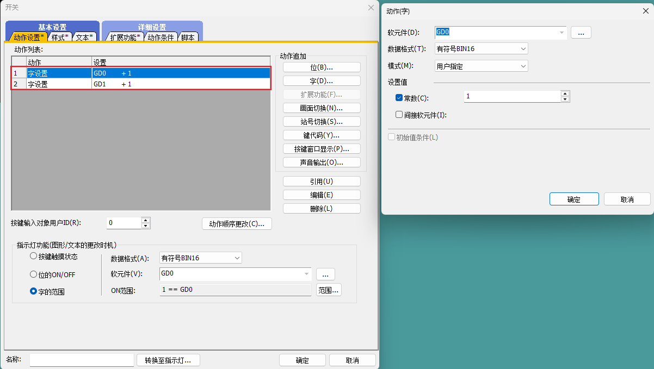This screenshot has width=654, height=369.
Task: Click the 画面切换(N)... button
Action: (322, 108)
